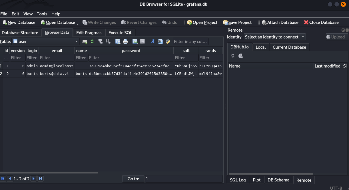Image resolution: width=349 pixels, height=190 pixels.
Task: Click Save Project in the toolbar
Action: pos(237,23)
